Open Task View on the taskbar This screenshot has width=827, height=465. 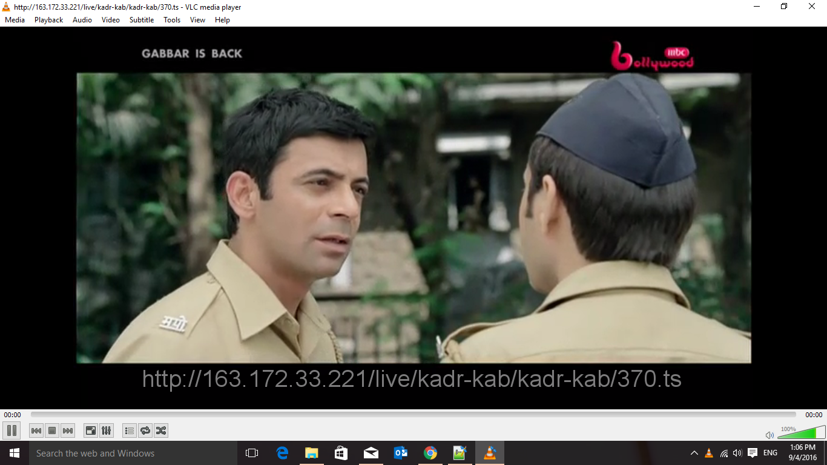[252, 453]
